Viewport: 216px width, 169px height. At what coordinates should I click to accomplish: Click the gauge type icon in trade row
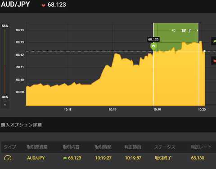pos(8,158)
